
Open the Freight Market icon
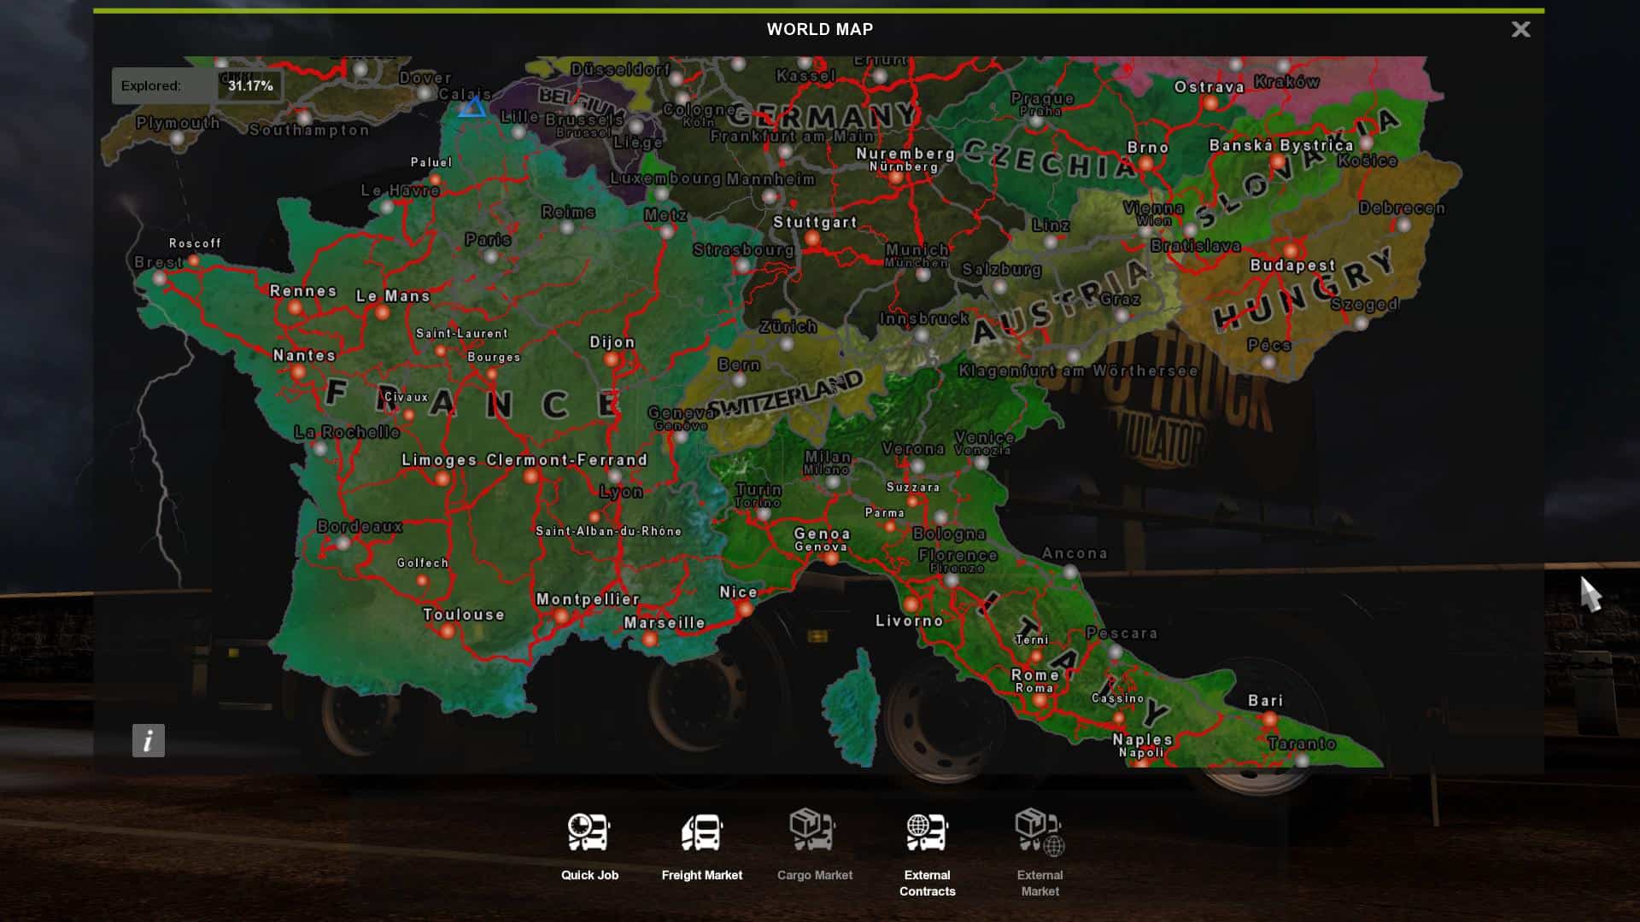[x=701, y=832]
